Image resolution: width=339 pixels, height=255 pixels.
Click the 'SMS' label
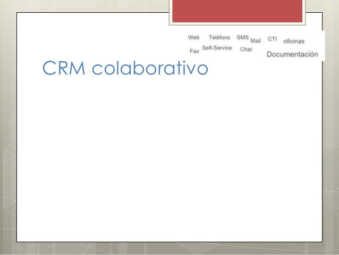(243, 37)
